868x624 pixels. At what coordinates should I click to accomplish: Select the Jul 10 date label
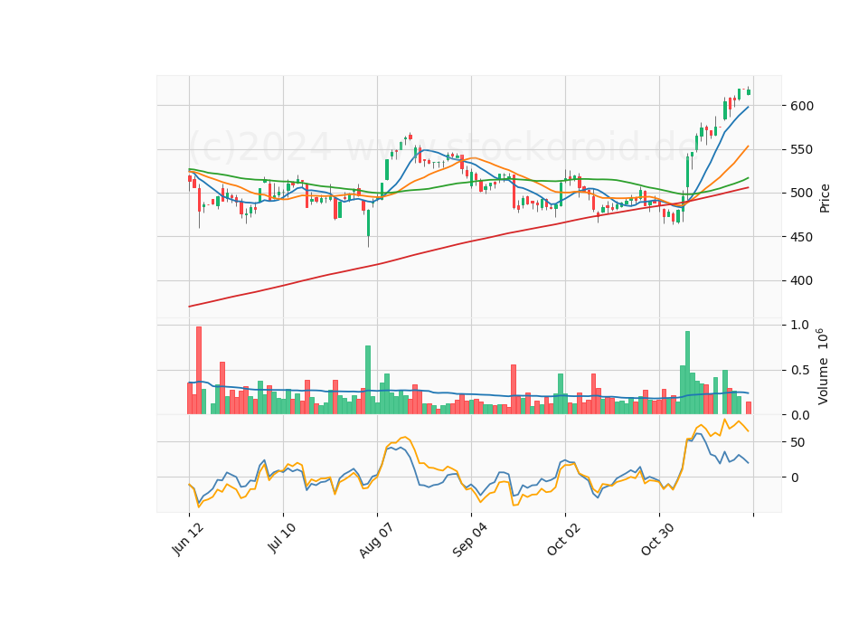click(282, 537)
